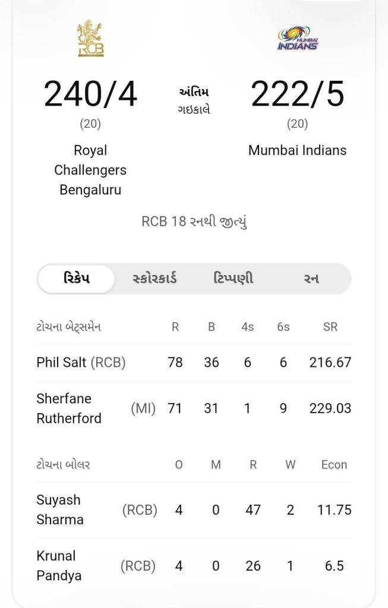Click Phil Salt's 216.67 strike rate

tap(330, 362)
